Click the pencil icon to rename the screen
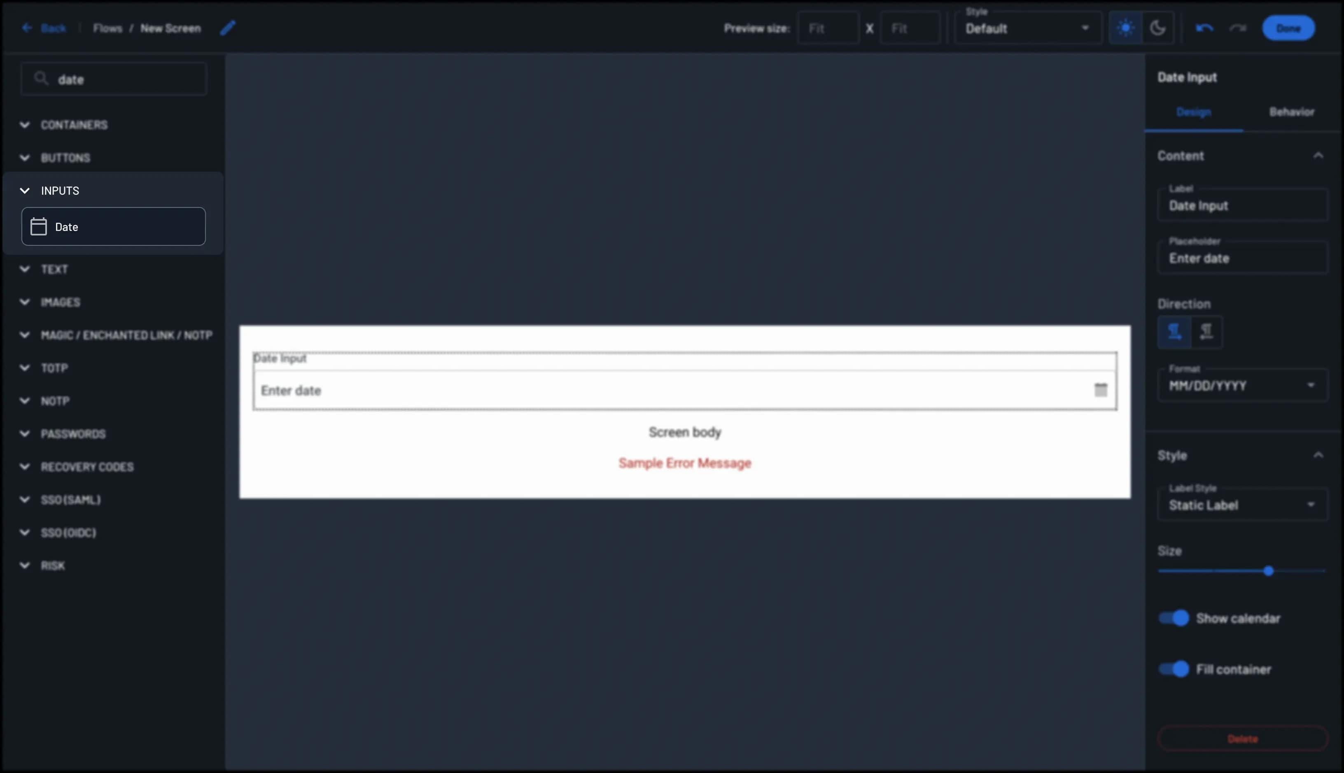Image resolution: width=1344 pixels, height=773 pixels. pyautogui.click(x=228, y=28)
